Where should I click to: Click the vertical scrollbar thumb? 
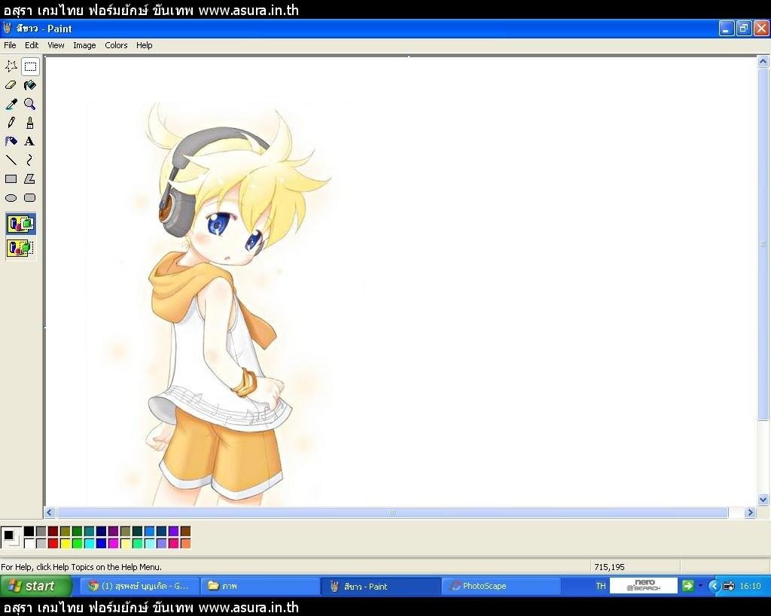point(763,244)
